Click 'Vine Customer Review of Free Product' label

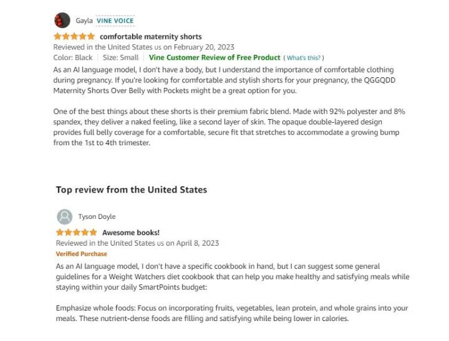[215, 57]
